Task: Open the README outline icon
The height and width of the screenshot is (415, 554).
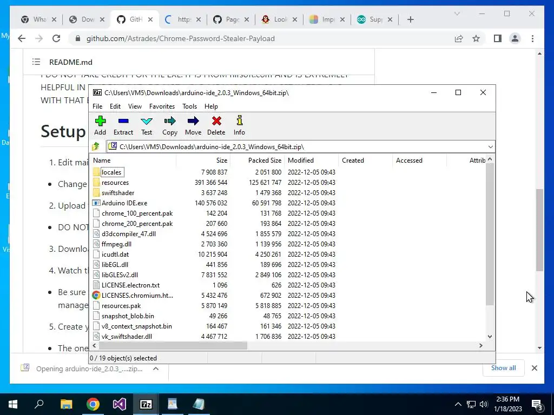Action: pyautogui.click(x=36, y=62)
